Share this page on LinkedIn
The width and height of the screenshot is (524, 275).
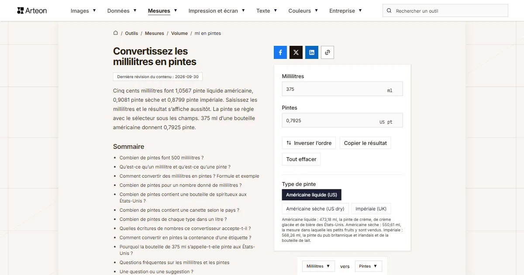(x=312, y=52)
